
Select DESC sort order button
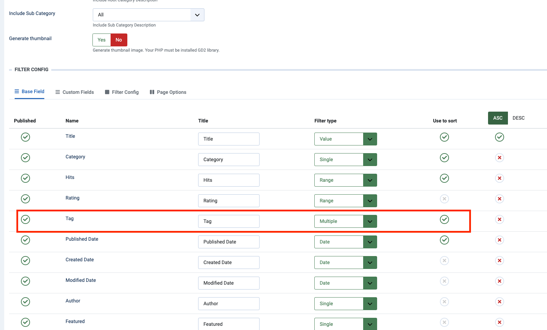pos(518,118)
